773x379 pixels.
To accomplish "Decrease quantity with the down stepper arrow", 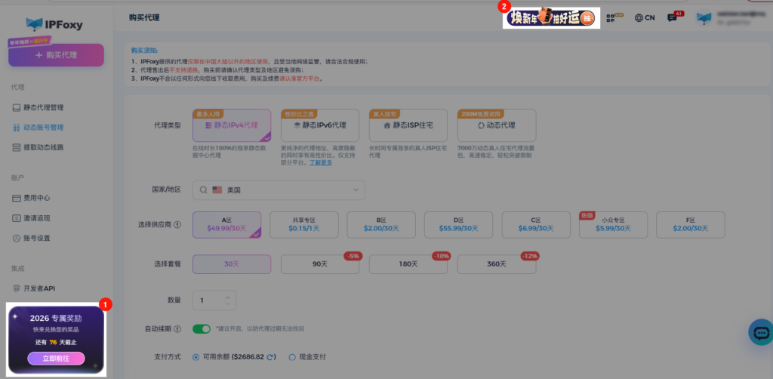I will (227, 304).
